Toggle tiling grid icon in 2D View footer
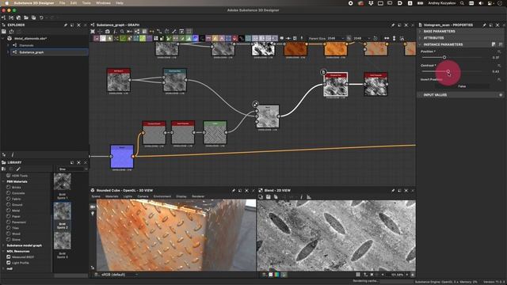Screen dimensions: 507x285 [x=357, y=275]
